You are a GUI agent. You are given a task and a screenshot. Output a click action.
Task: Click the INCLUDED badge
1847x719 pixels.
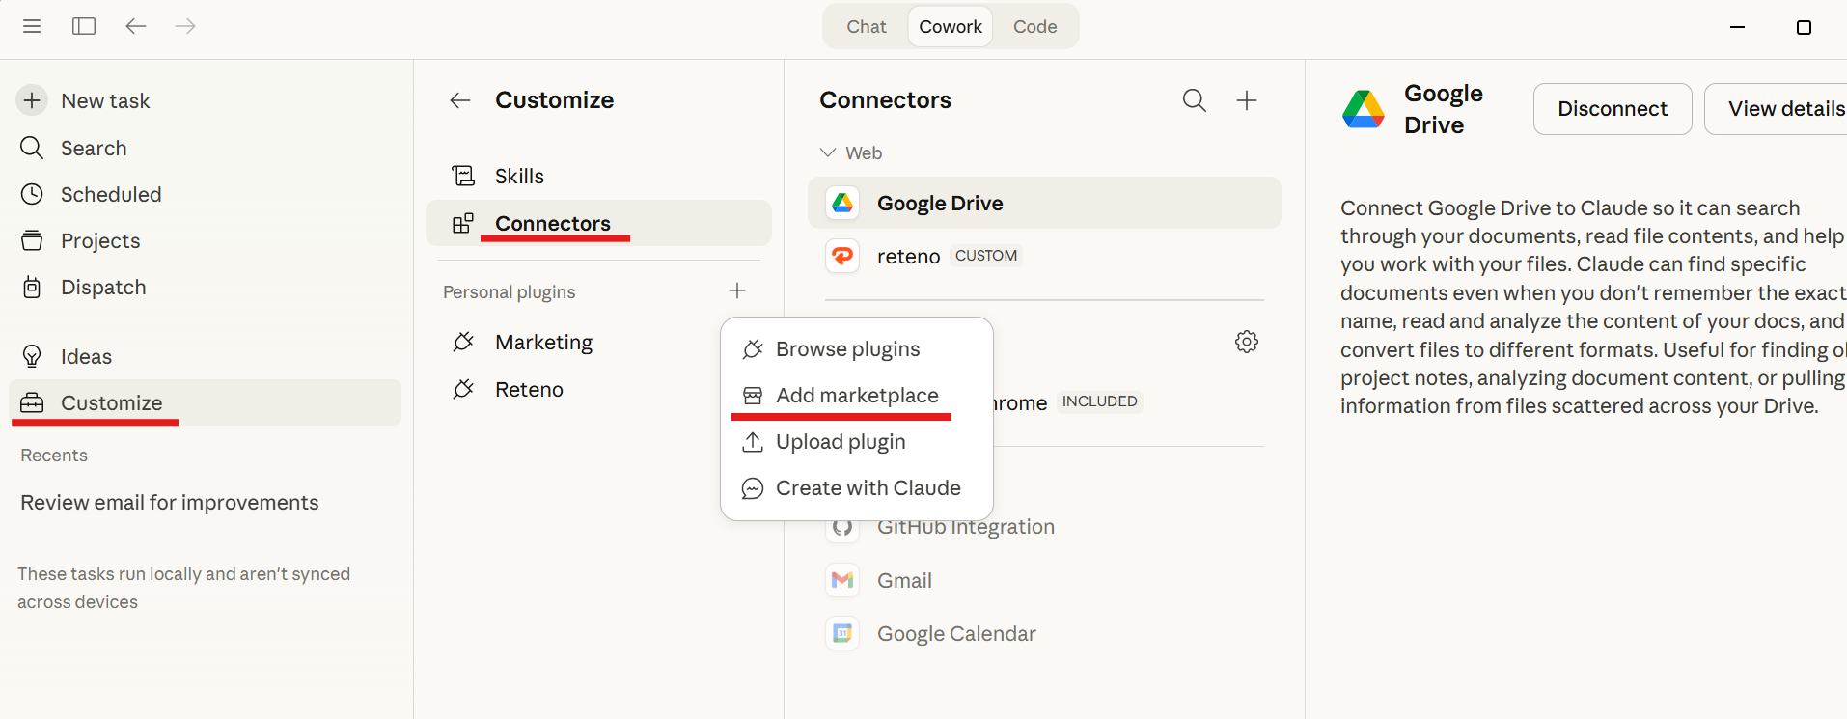[x=1099, y=401]
